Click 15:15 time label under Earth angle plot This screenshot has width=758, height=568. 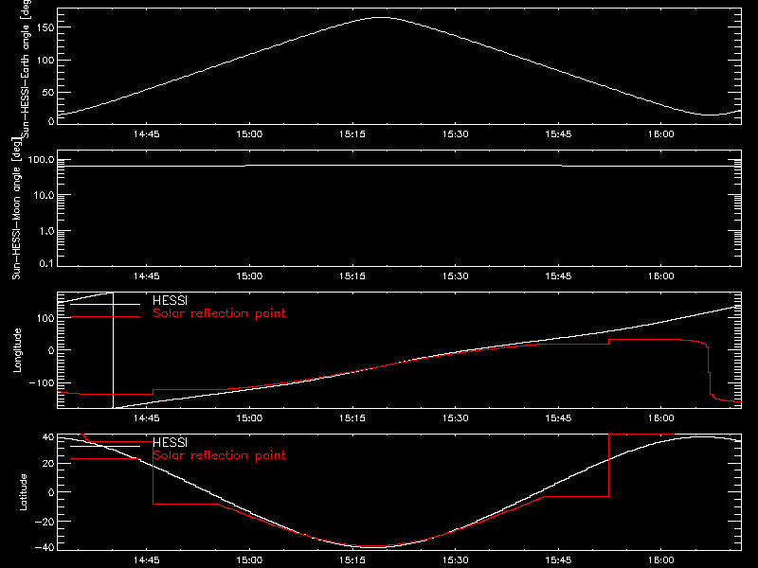352,134
